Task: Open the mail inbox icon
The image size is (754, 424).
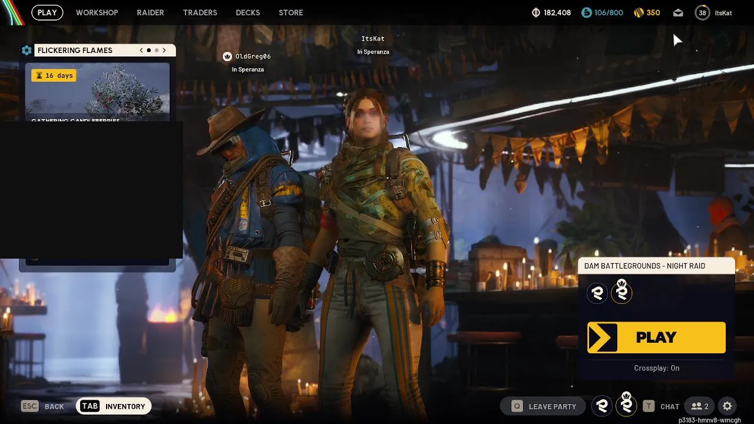Action: pyautogui.click(x=678, y=12)
